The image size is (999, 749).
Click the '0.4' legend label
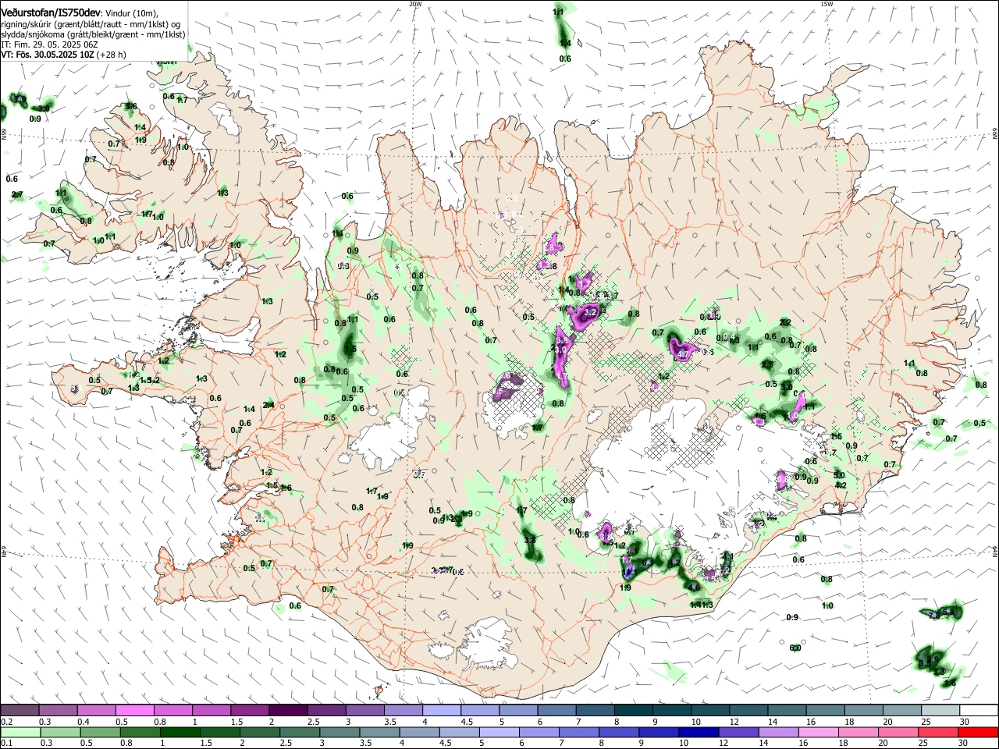pos(84,722)
